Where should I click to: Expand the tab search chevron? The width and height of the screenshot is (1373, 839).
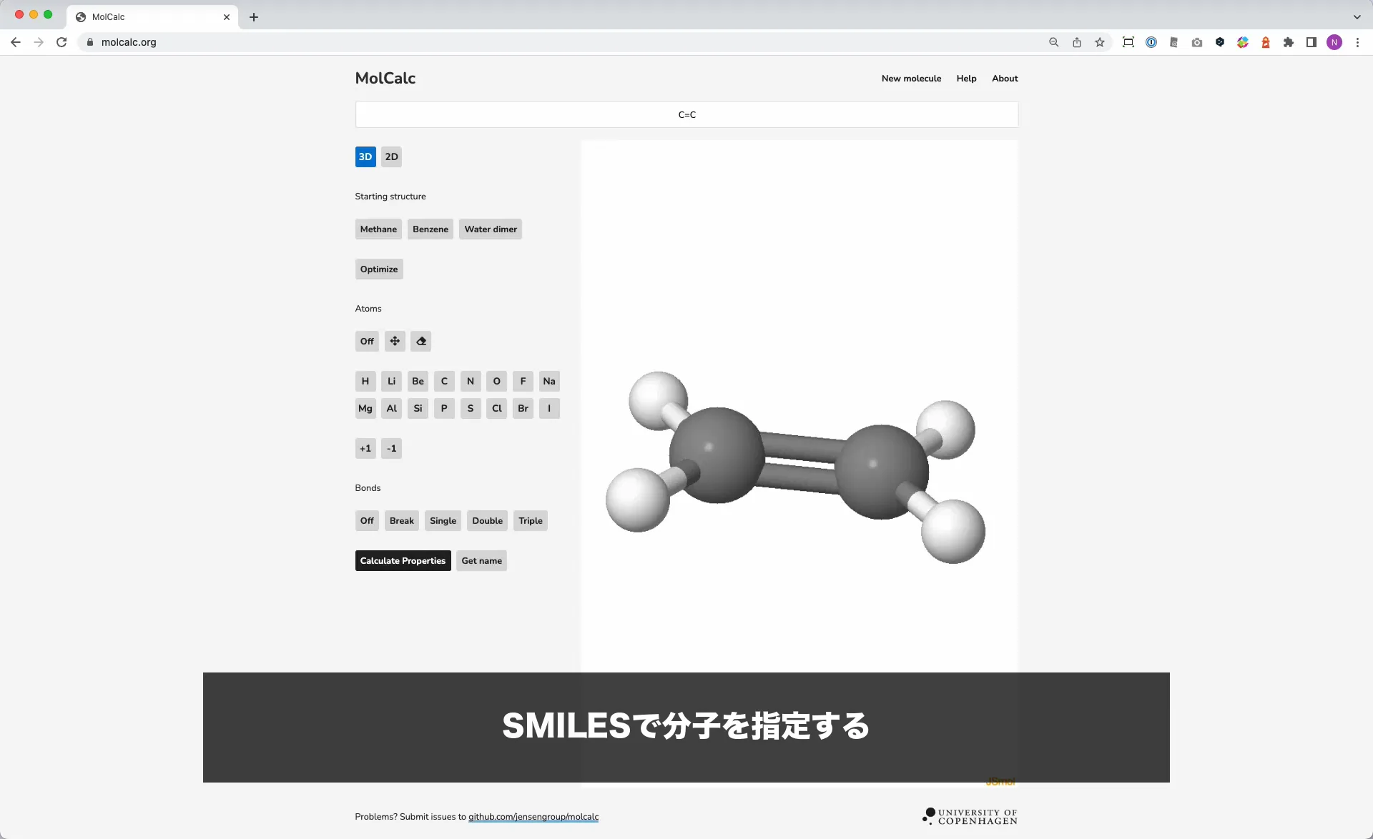pyautogui.click(x=1357, y=17)
